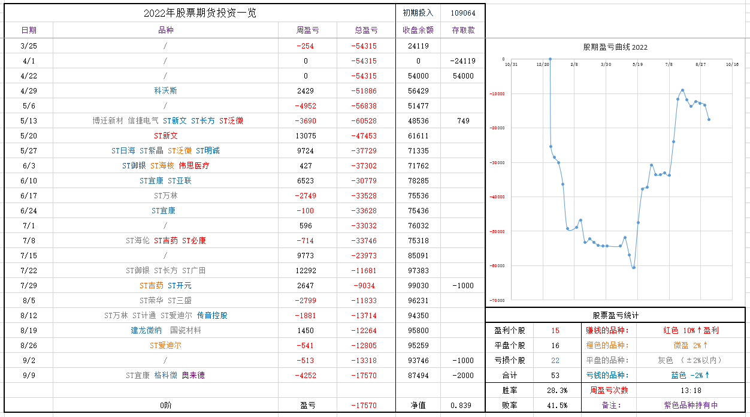Click the ST宜康 ST亚联 cell
Screen dimensions: 750x417
click(165, 181)
